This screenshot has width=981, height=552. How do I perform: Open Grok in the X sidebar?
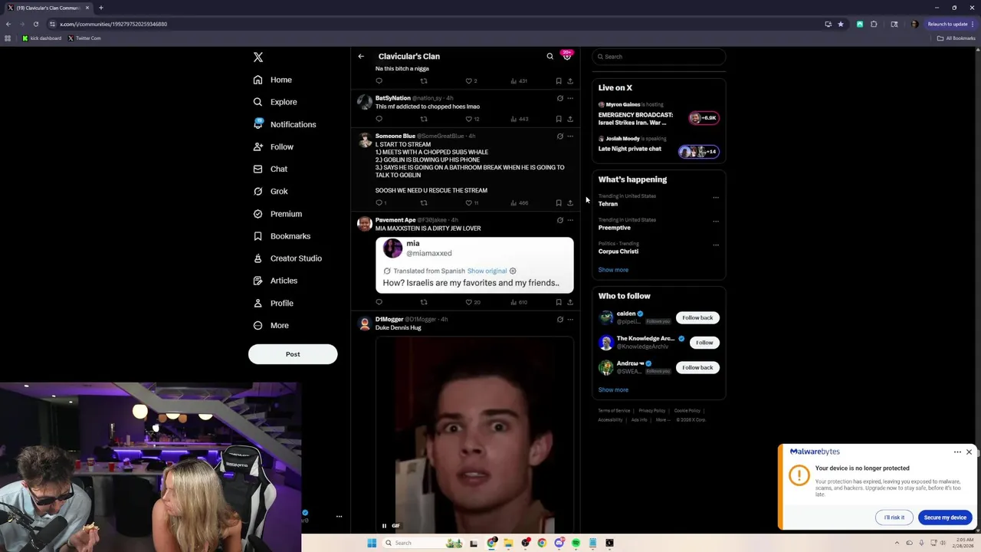click(x=271, y=191)
